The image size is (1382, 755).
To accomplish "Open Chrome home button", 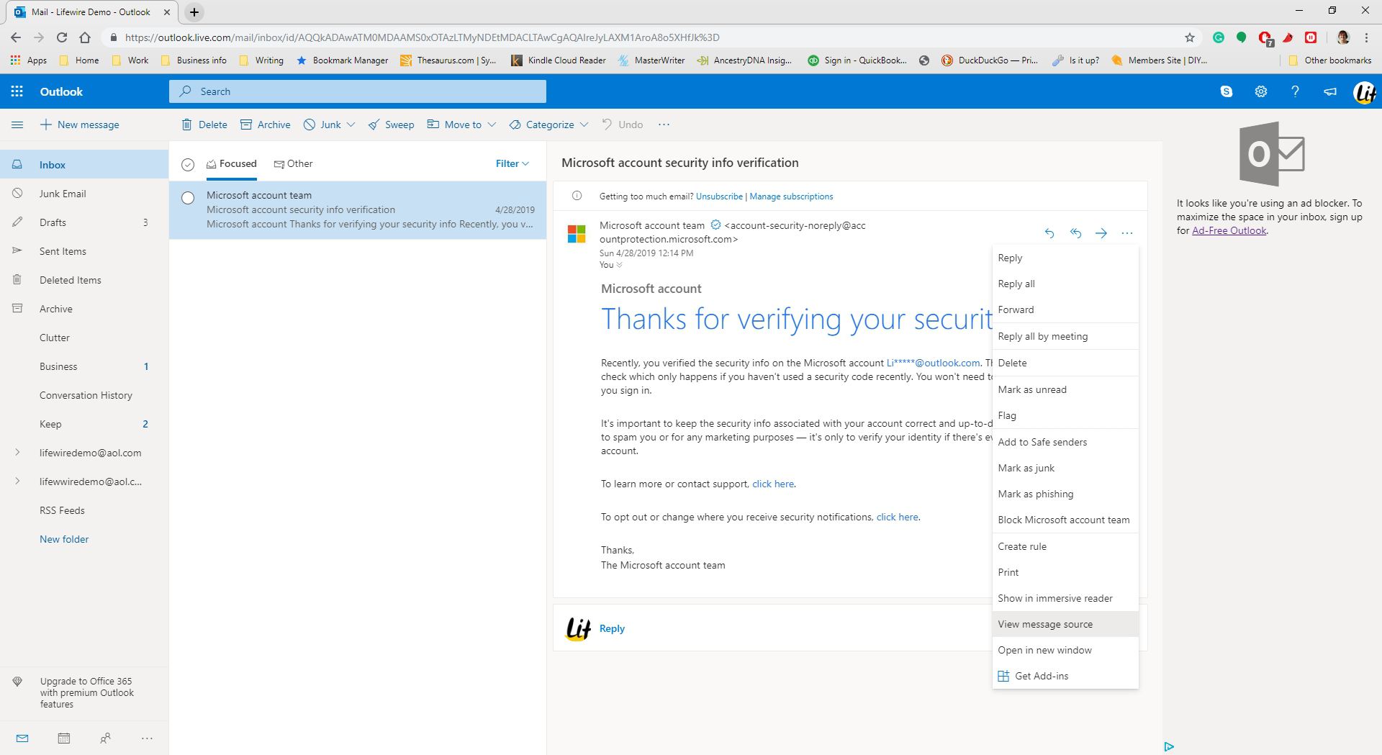I will (85, 37).
